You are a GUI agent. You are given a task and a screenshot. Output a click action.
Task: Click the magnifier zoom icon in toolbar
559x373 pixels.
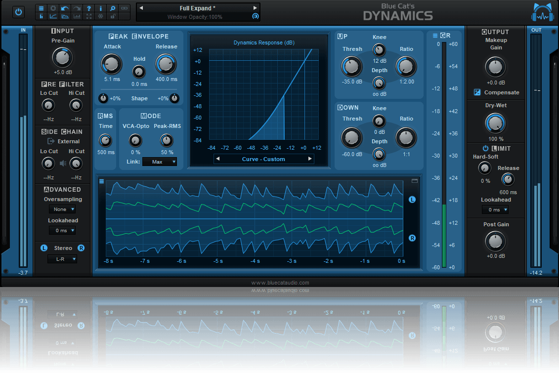coord(113,8)
